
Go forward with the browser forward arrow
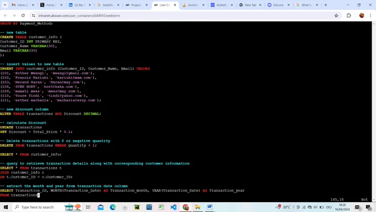(14, 15)
